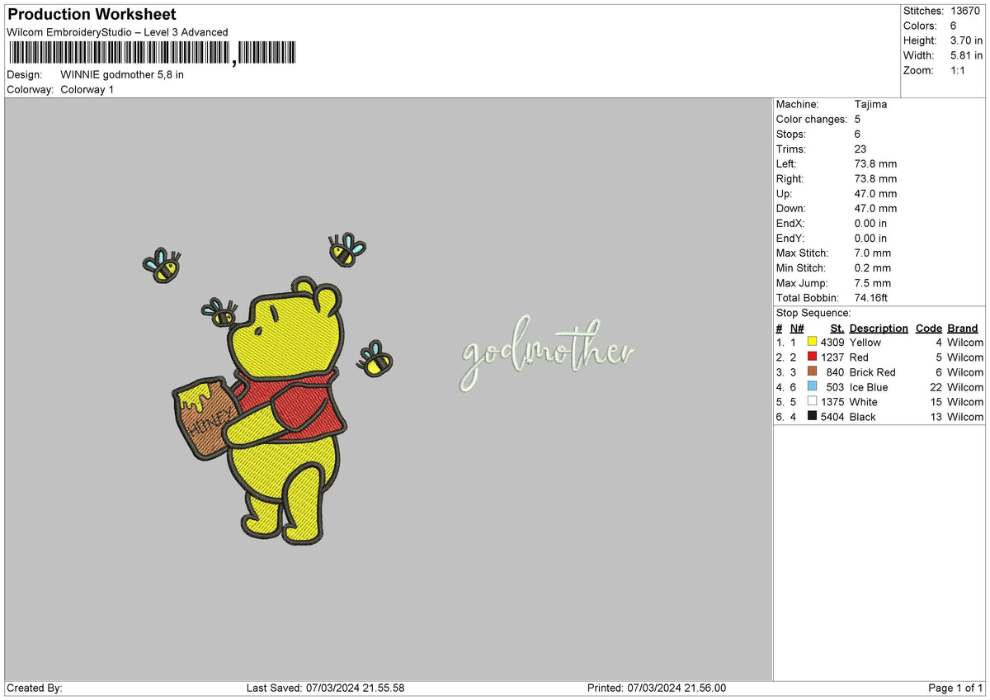Click the 'EndX:' label
990x700 pixels.
click(x=790, y=223)
